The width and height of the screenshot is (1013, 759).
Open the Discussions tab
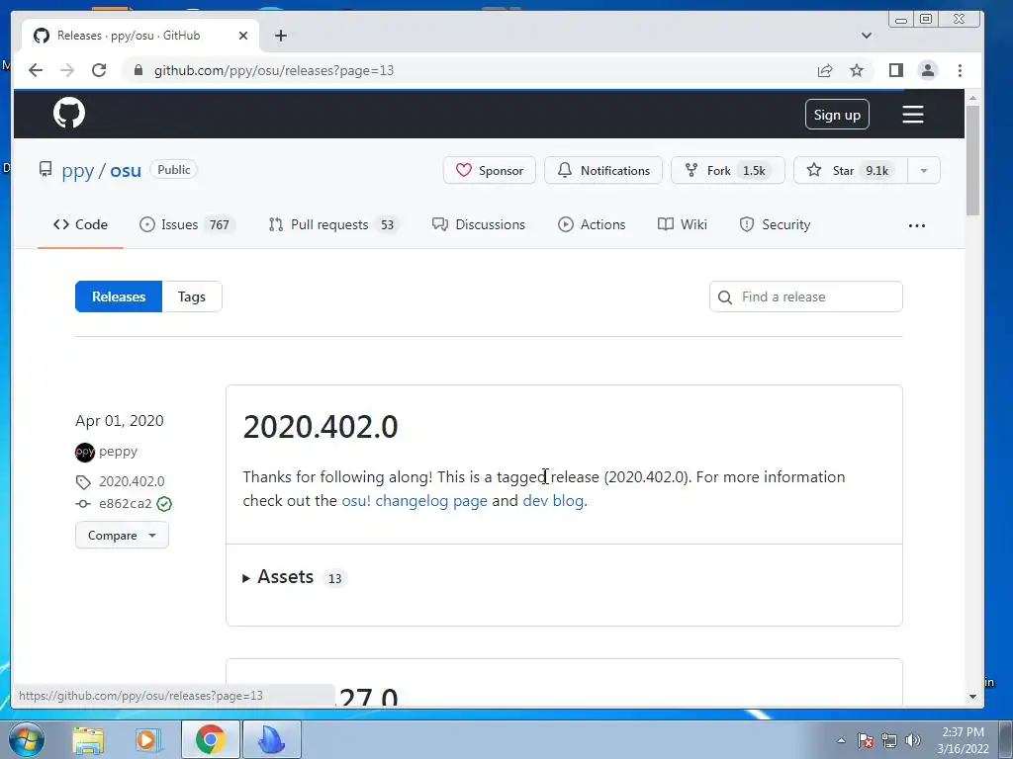(x=478, y=224)
